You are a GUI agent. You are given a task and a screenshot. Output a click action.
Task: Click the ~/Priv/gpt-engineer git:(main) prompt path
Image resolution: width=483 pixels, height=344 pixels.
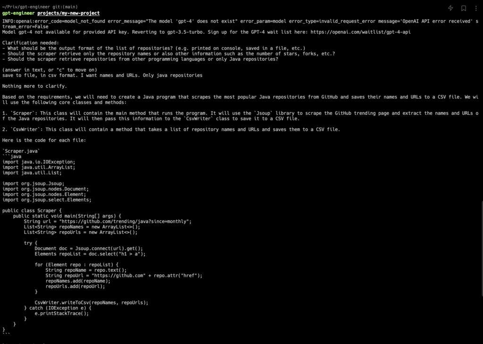coord(40,7)
